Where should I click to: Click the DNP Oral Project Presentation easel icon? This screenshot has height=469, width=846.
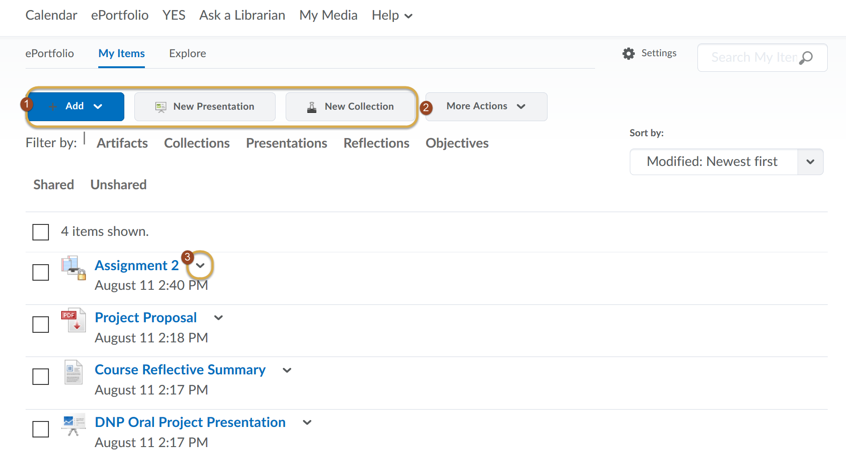point(74,425)
